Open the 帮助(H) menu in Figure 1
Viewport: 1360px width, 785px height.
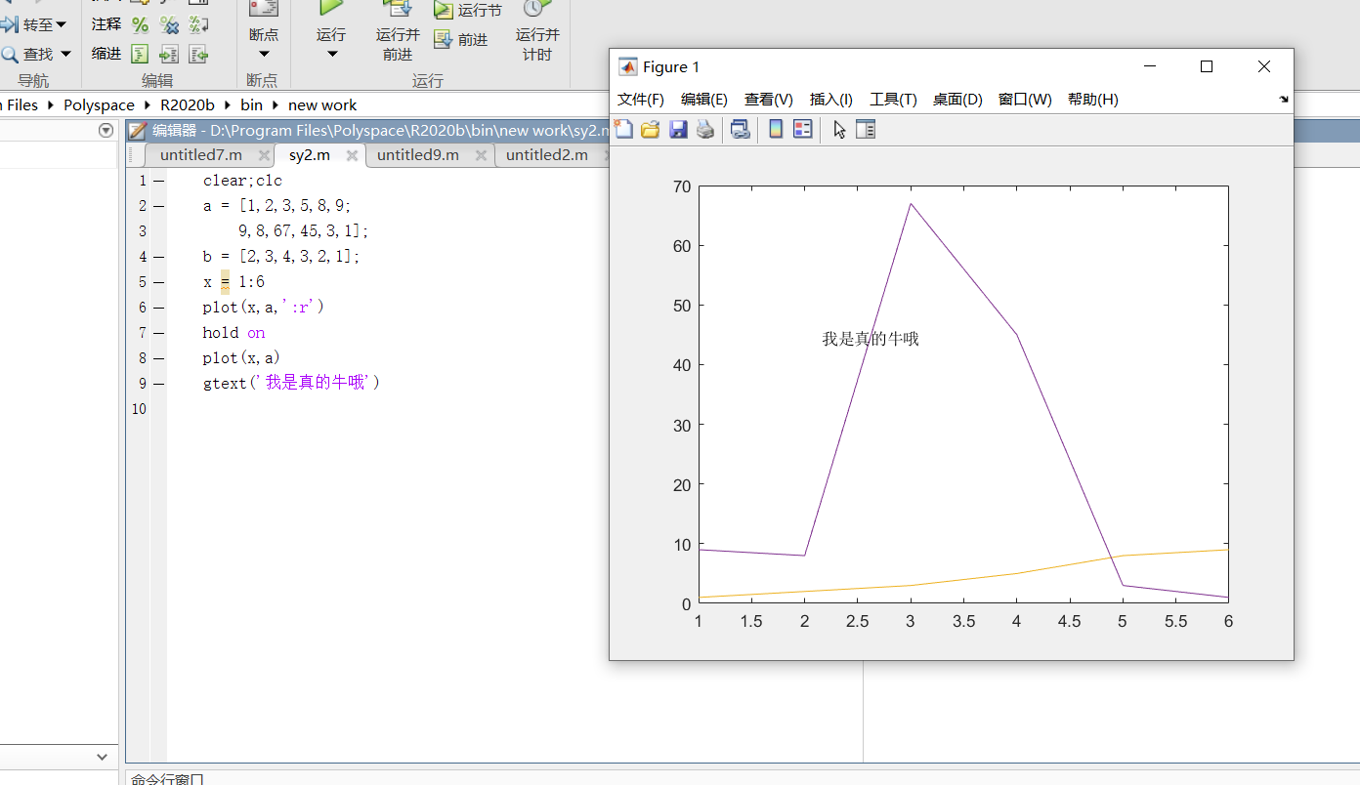[x=1093, y=100]
